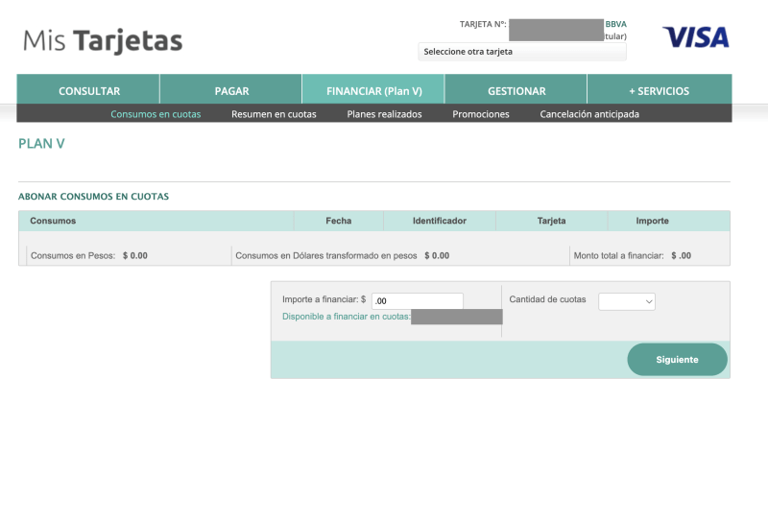Click the Identificador column header

(x=439, y=221)
